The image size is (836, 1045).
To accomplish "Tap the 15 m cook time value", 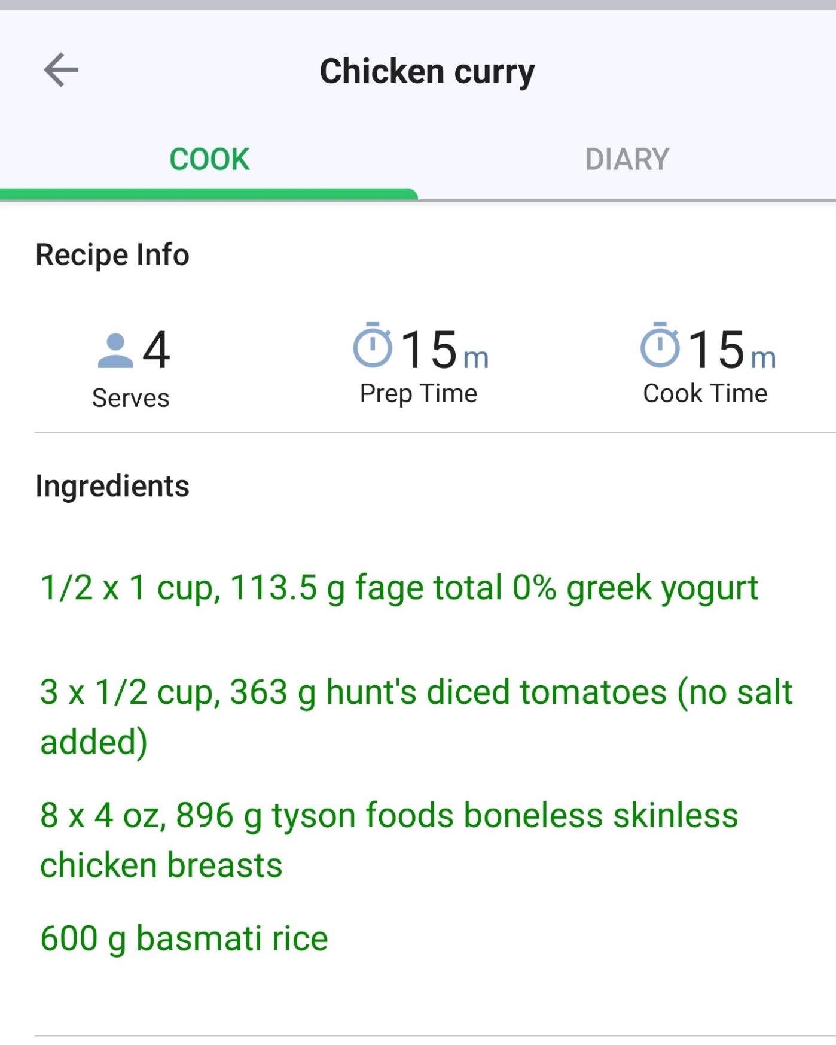I will pyautogui.click(x=731, y=350).
